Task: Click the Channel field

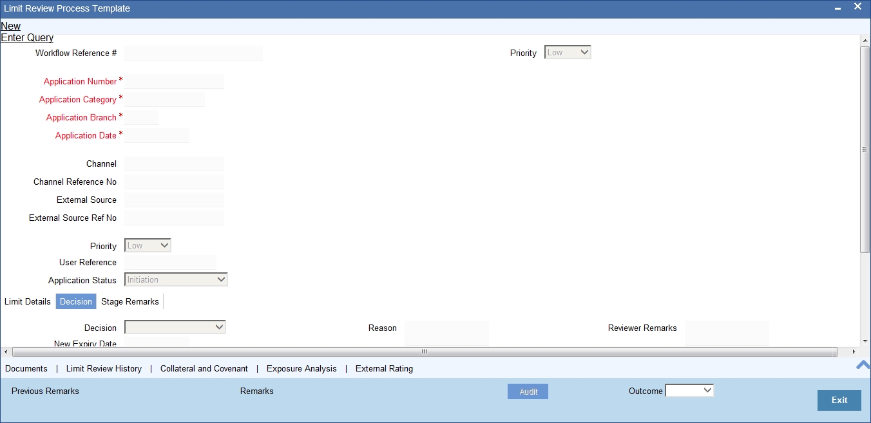Action: (174, 164)
